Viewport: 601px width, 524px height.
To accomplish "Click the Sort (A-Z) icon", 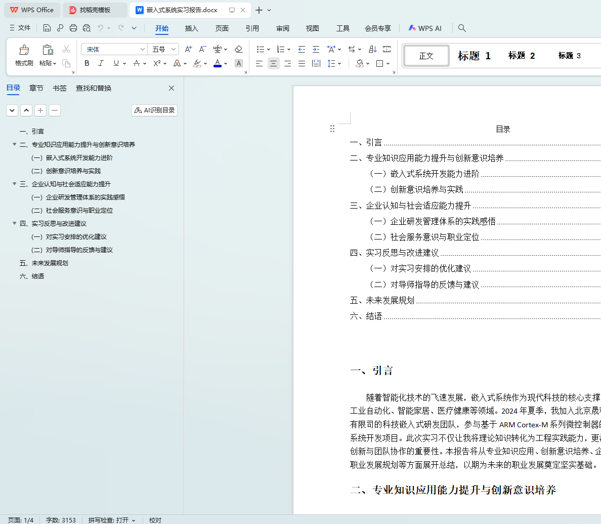I will 372,49.
